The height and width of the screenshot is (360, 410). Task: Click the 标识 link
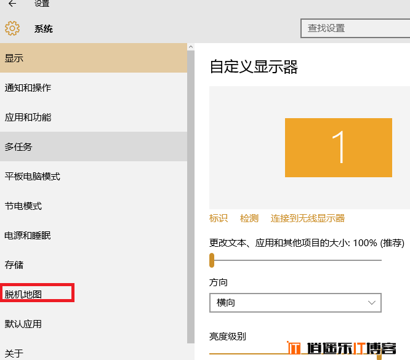pos(219,218)
